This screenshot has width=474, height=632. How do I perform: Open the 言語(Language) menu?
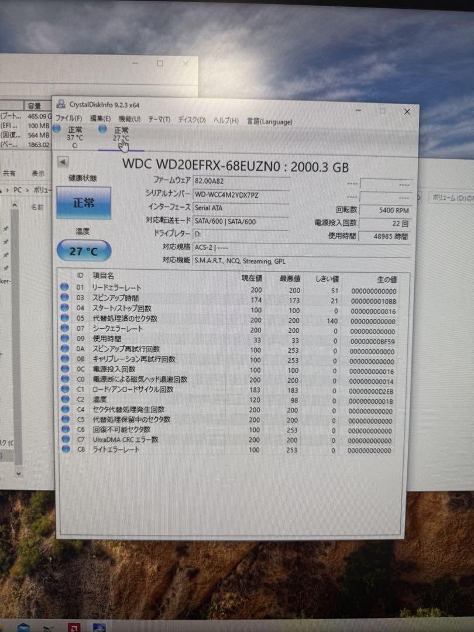click(x=270, y=121)
